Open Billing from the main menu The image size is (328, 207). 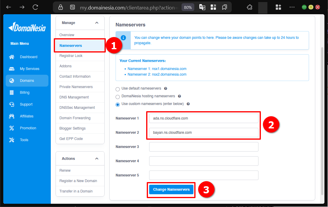pos(27,93)
